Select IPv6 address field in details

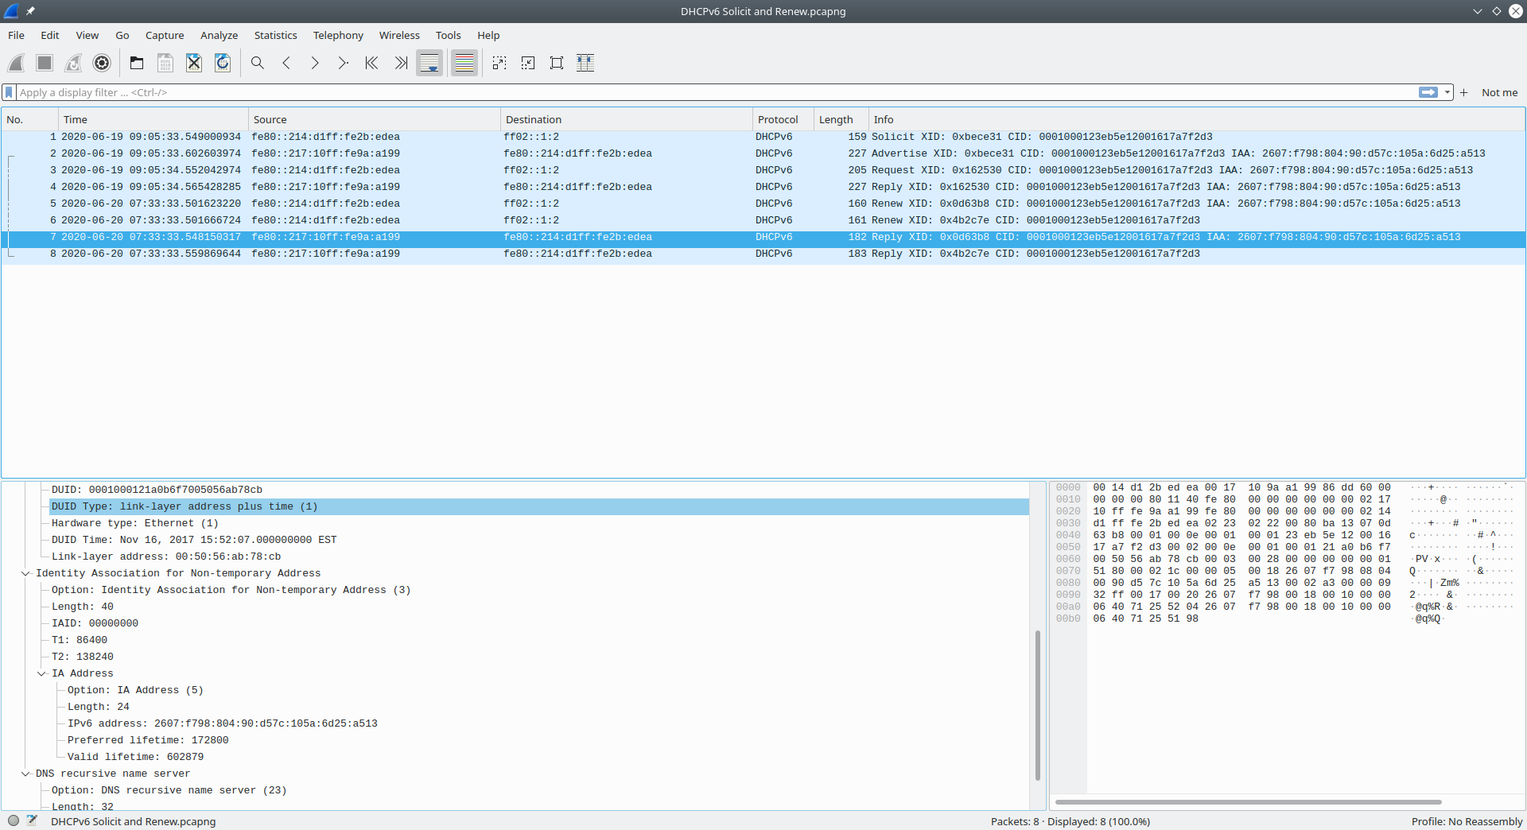coord(223,723)
